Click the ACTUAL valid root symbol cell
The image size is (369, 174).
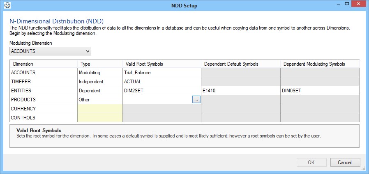161,82
